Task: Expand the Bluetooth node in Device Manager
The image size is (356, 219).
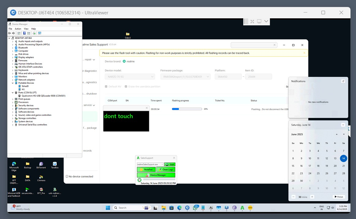Action: 13,48
